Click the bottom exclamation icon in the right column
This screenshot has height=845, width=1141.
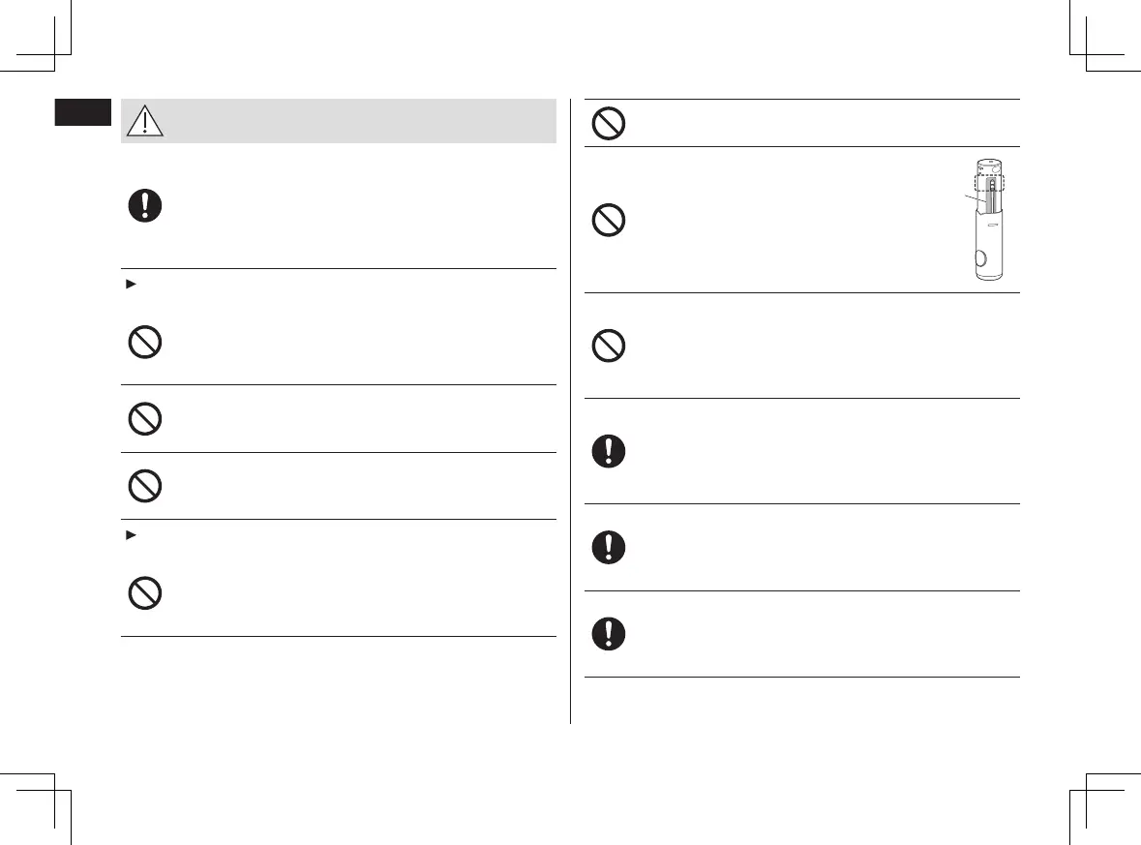[x=609, y=634]
